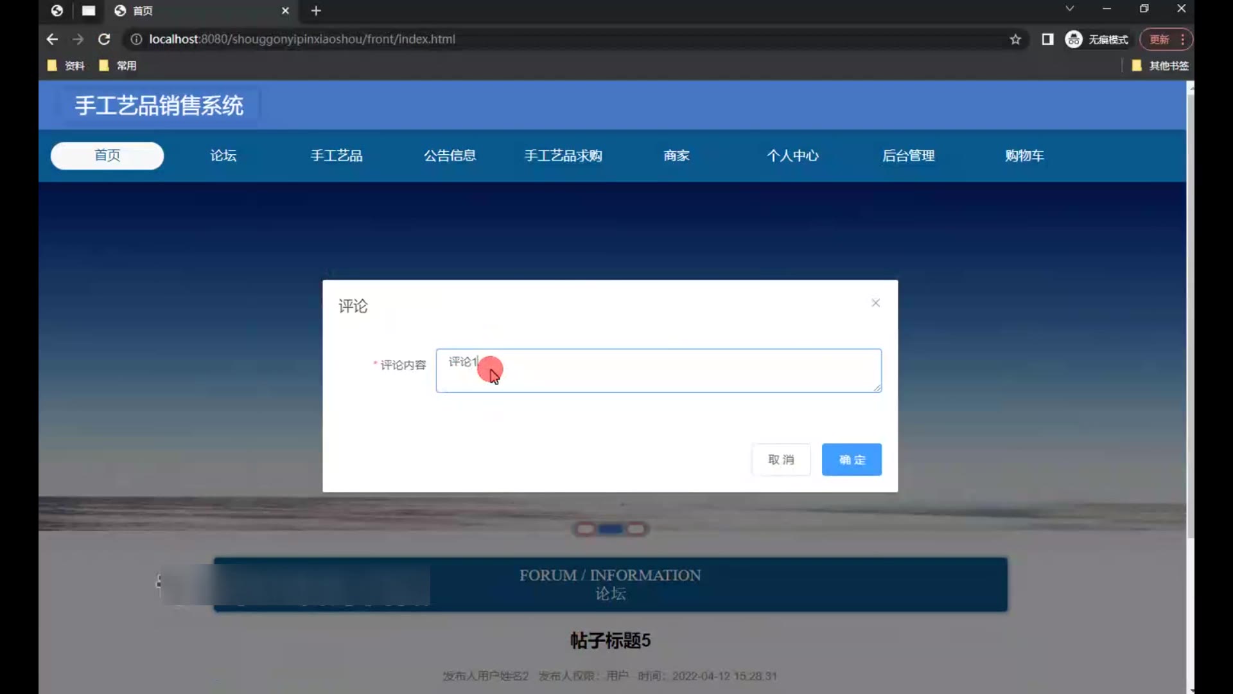Viewport: 1233px width, 694px height.
Task: Open new tab with plus icon
Action: (316, 11)
